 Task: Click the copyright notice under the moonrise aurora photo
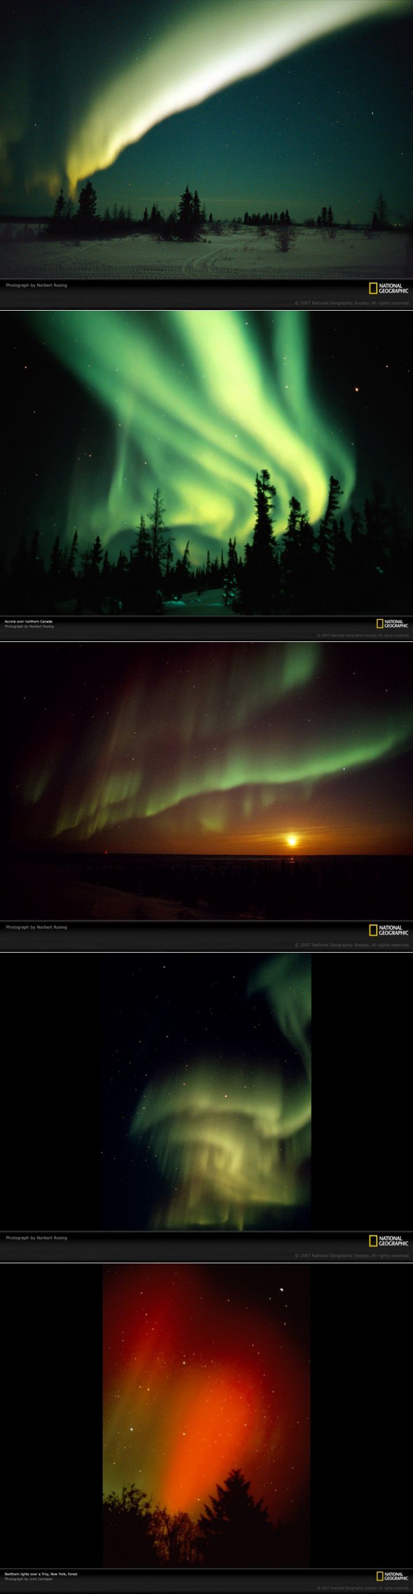352,945
